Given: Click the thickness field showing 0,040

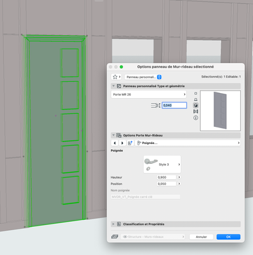Looking at the screenshot, I should [x=175, y=105].
